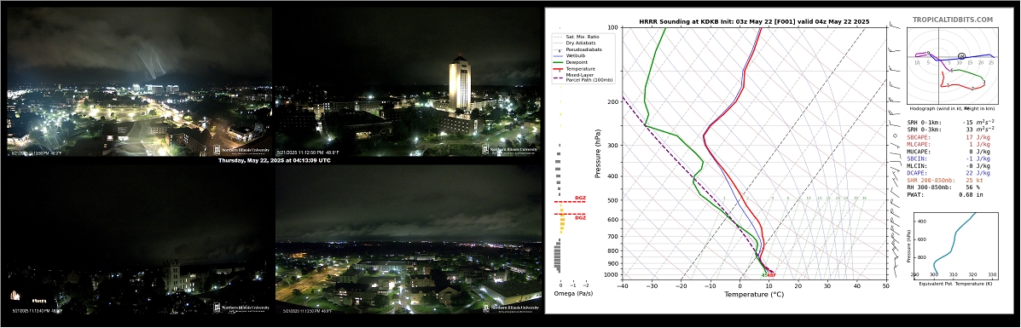This screenshot has width=1021, height=328.
Task: Click the '-40' tick on the temperature axis
Action: click(x=623, y=285)
